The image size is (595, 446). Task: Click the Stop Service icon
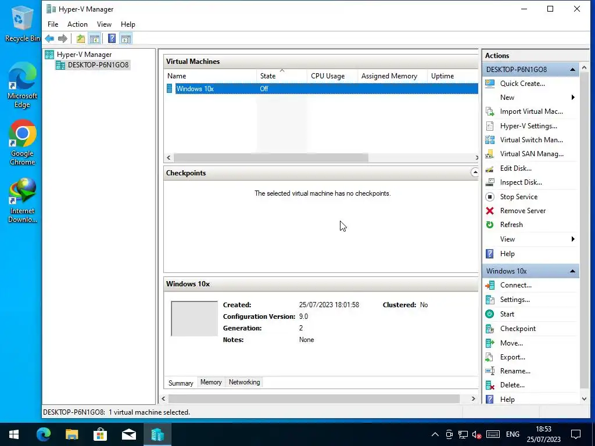point(490,197)
